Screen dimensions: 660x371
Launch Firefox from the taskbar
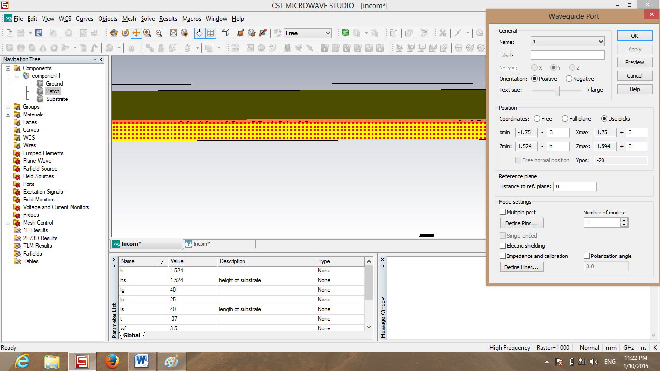(112, 361)
